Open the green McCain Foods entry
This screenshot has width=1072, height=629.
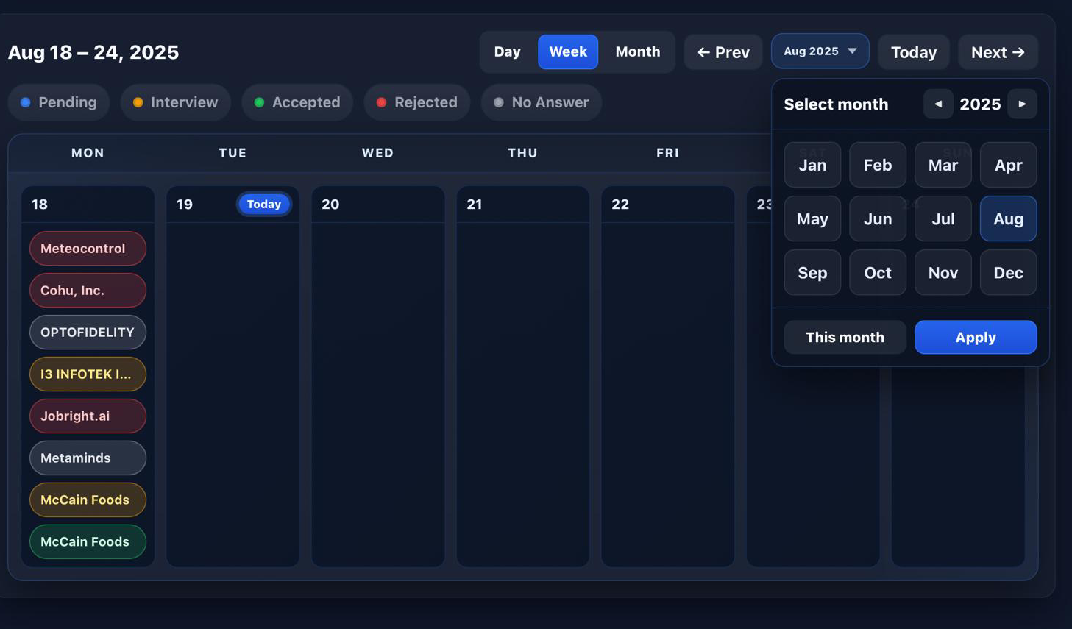click(x=88, y=542)
